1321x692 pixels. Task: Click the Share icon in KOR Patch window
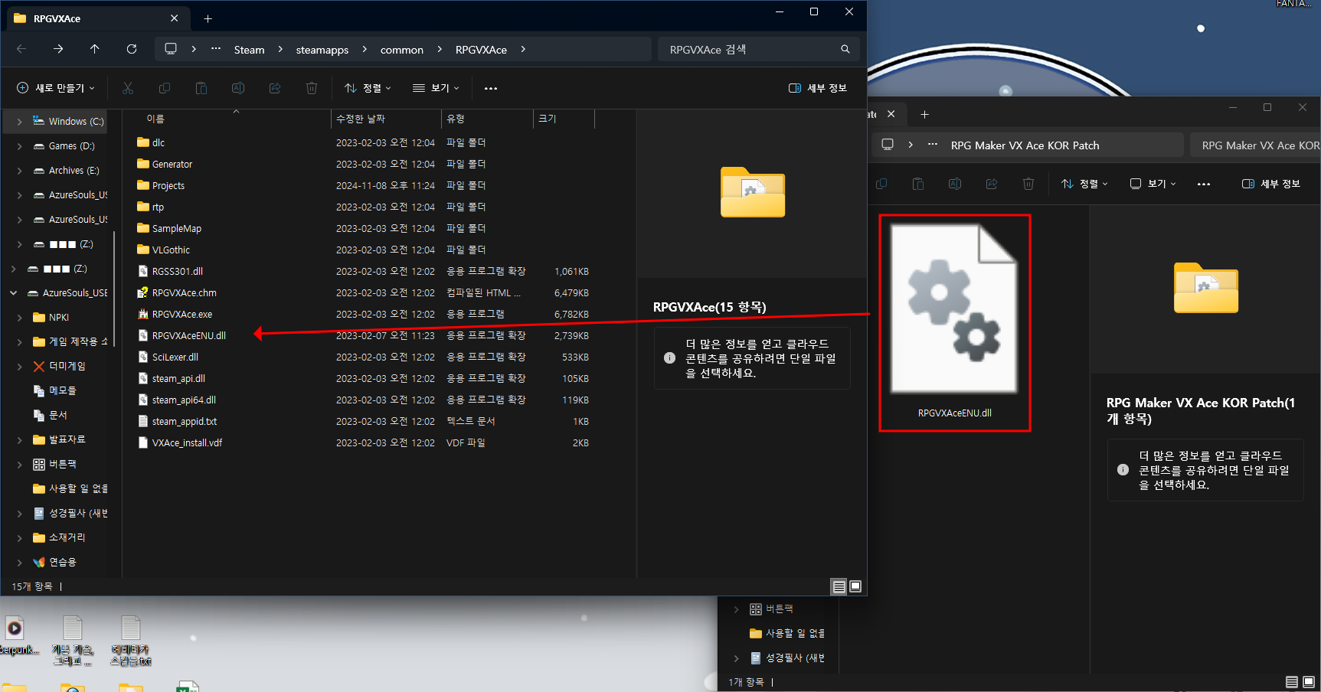992,184
